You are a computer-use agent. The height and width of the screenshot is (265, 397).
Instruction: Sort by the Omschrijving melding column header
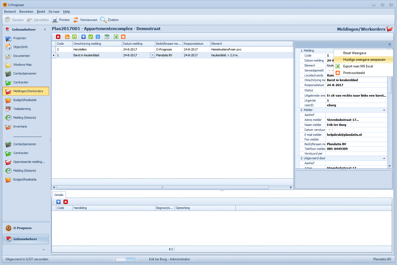(x=97, y=44)
